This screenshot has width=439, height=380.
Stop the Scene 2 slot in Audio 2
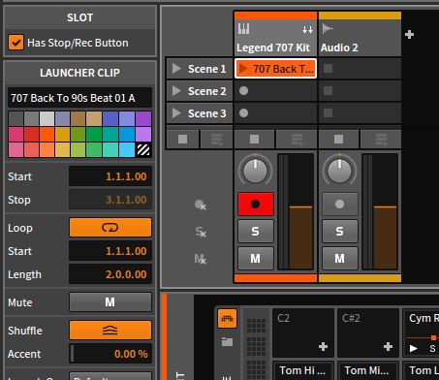(x=328, y=91)
